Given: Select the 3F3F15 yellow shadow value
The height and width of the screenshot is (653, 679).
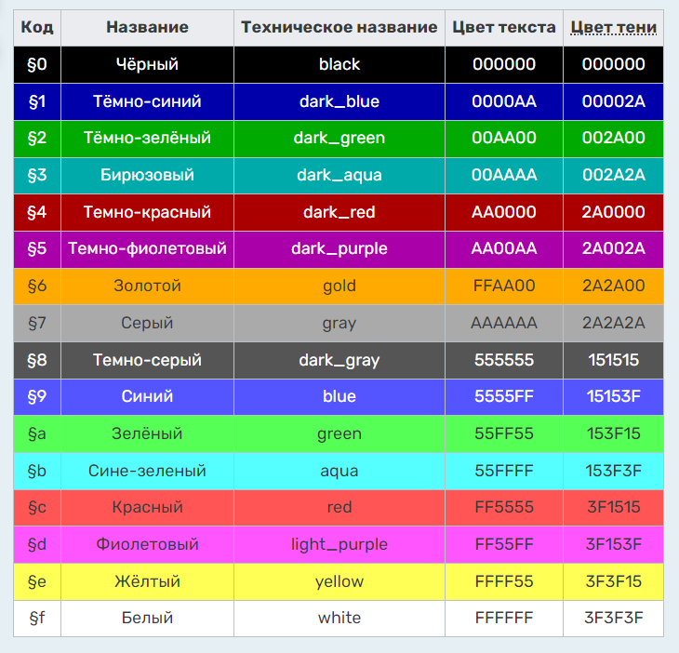Looking at the screenshot, I should [x=613, y=581].
